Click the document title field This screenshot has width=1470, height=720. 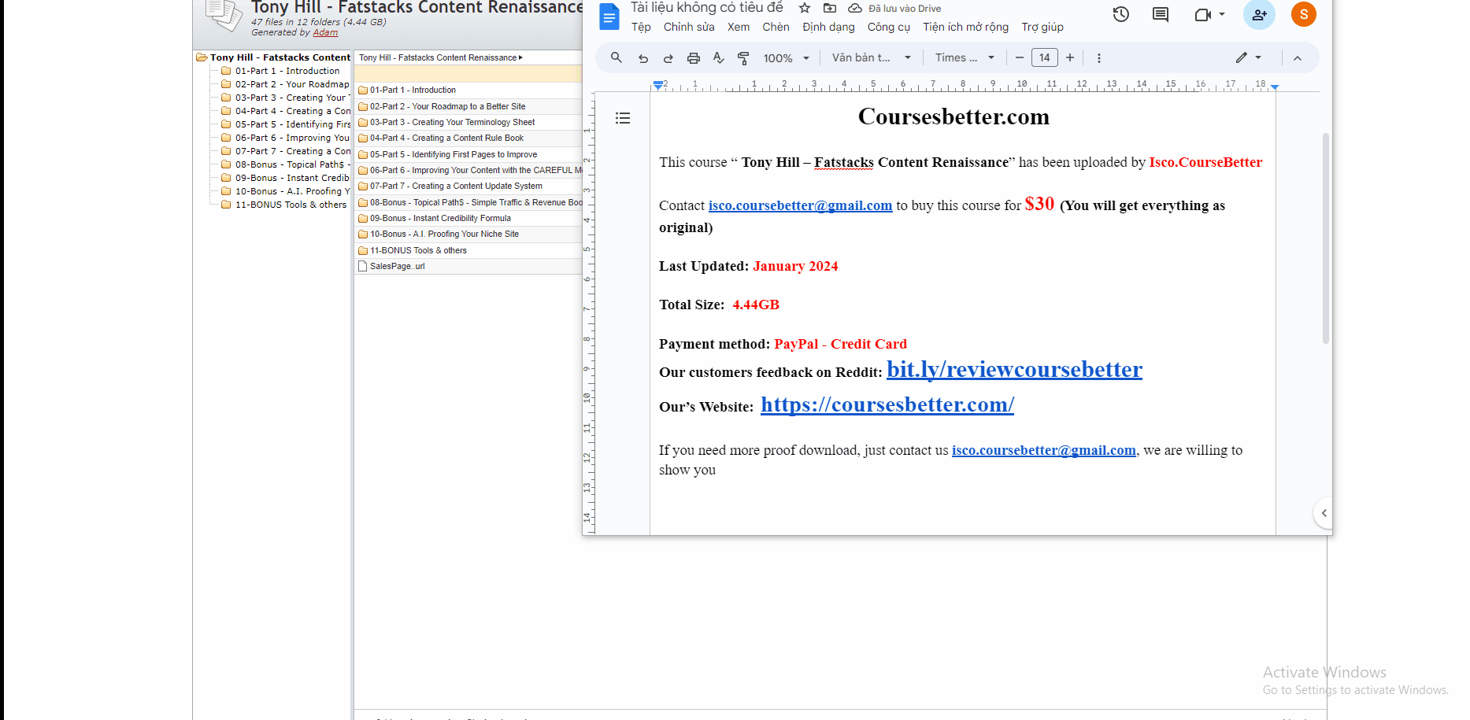click(x=707, y=8)
